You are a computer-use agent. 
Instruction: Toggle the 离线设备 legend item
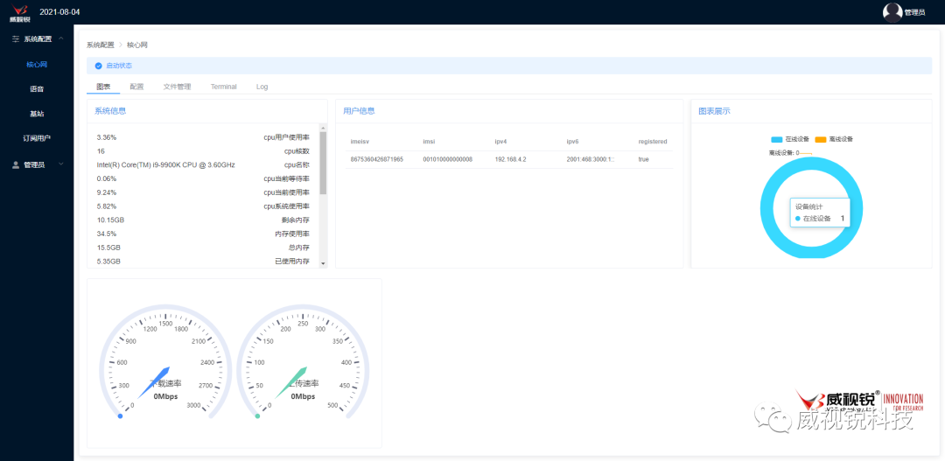(834, 139)
